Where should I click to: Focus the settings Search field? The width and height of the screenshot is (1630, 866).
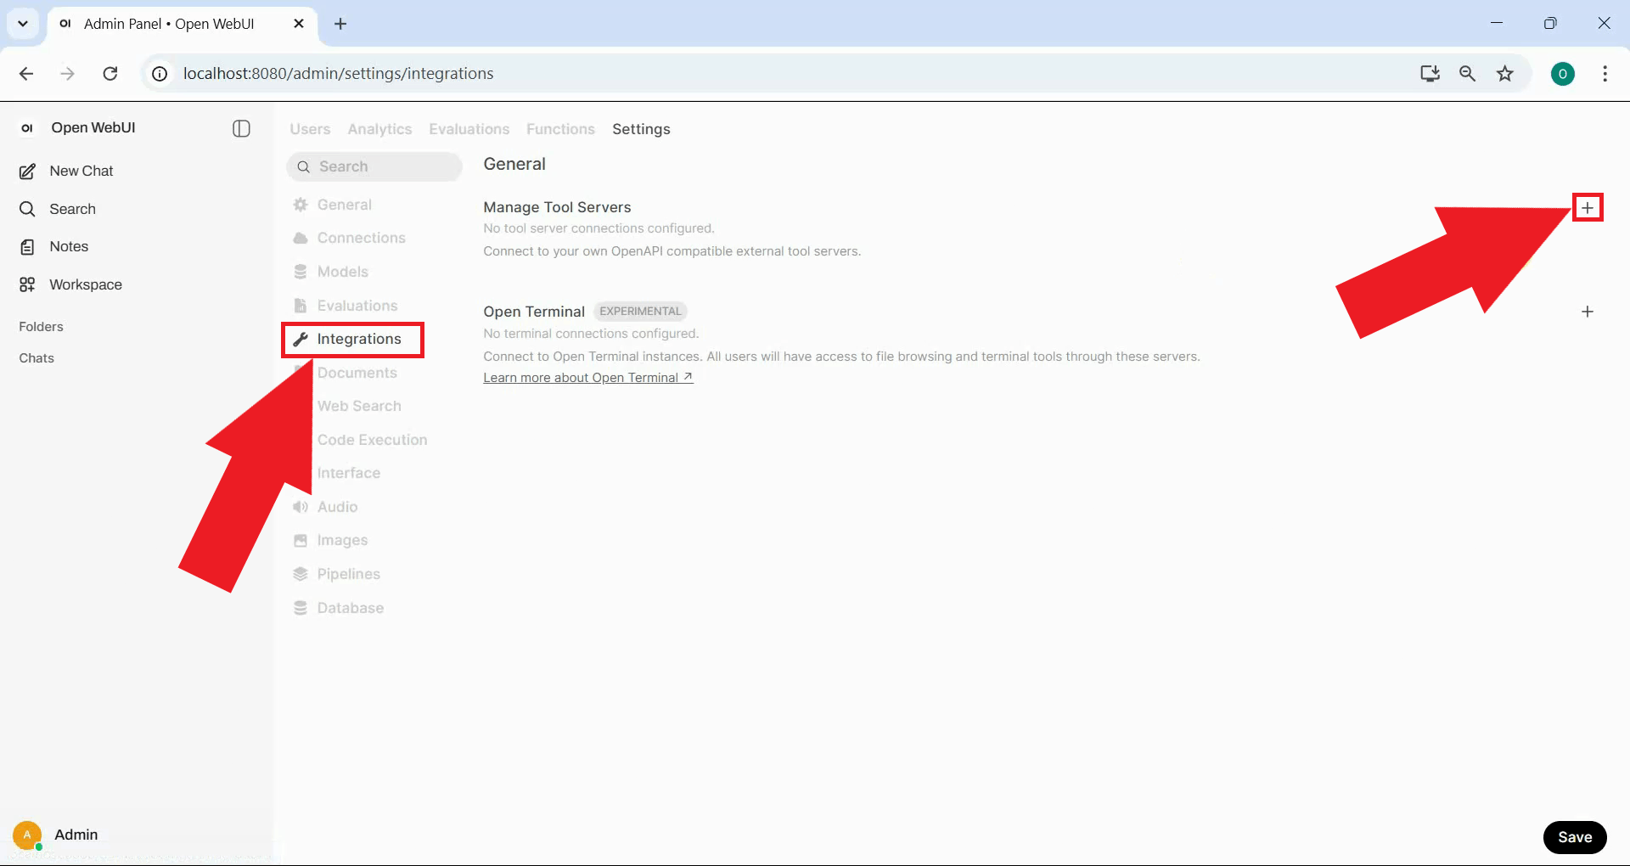pyautogui.click(x=374, y=167)
